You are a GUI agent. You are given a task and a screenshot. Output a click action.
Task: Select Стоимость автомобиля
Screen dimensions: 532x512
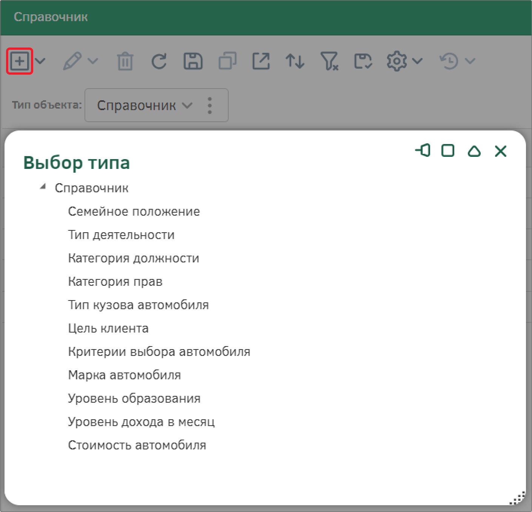137,445
